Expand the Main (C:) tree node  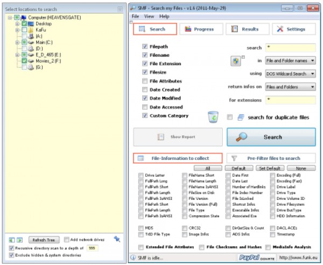17,43
